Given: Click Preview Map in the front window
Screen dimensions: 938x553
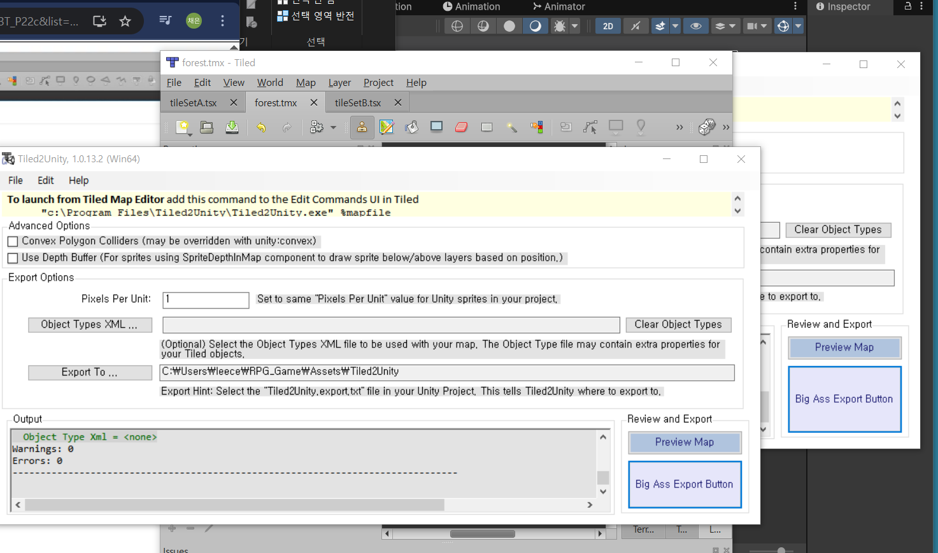Looking at the screenshot, I should [x=685, y=442].
